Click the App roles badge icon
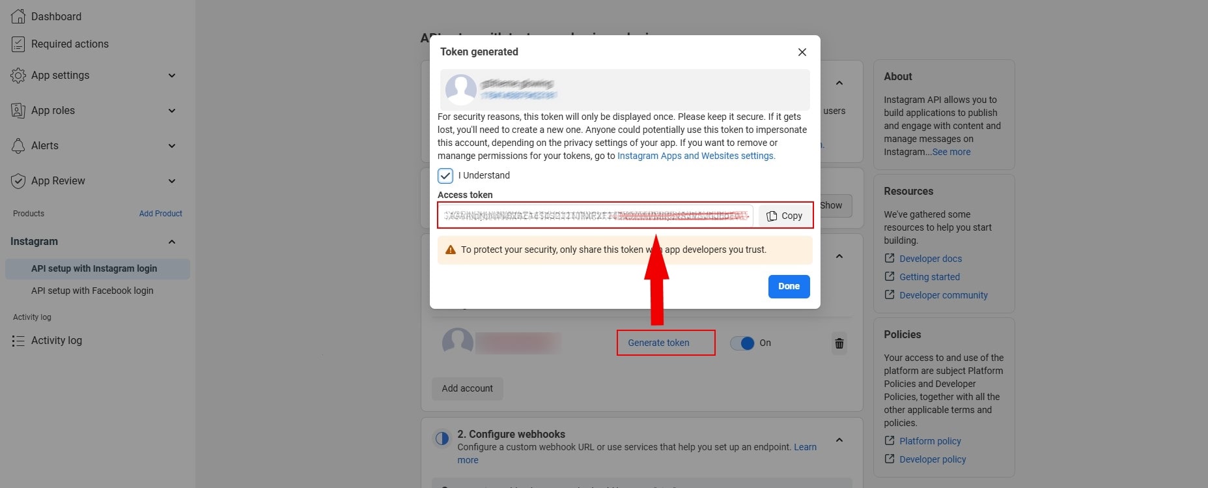 [18, 110]
